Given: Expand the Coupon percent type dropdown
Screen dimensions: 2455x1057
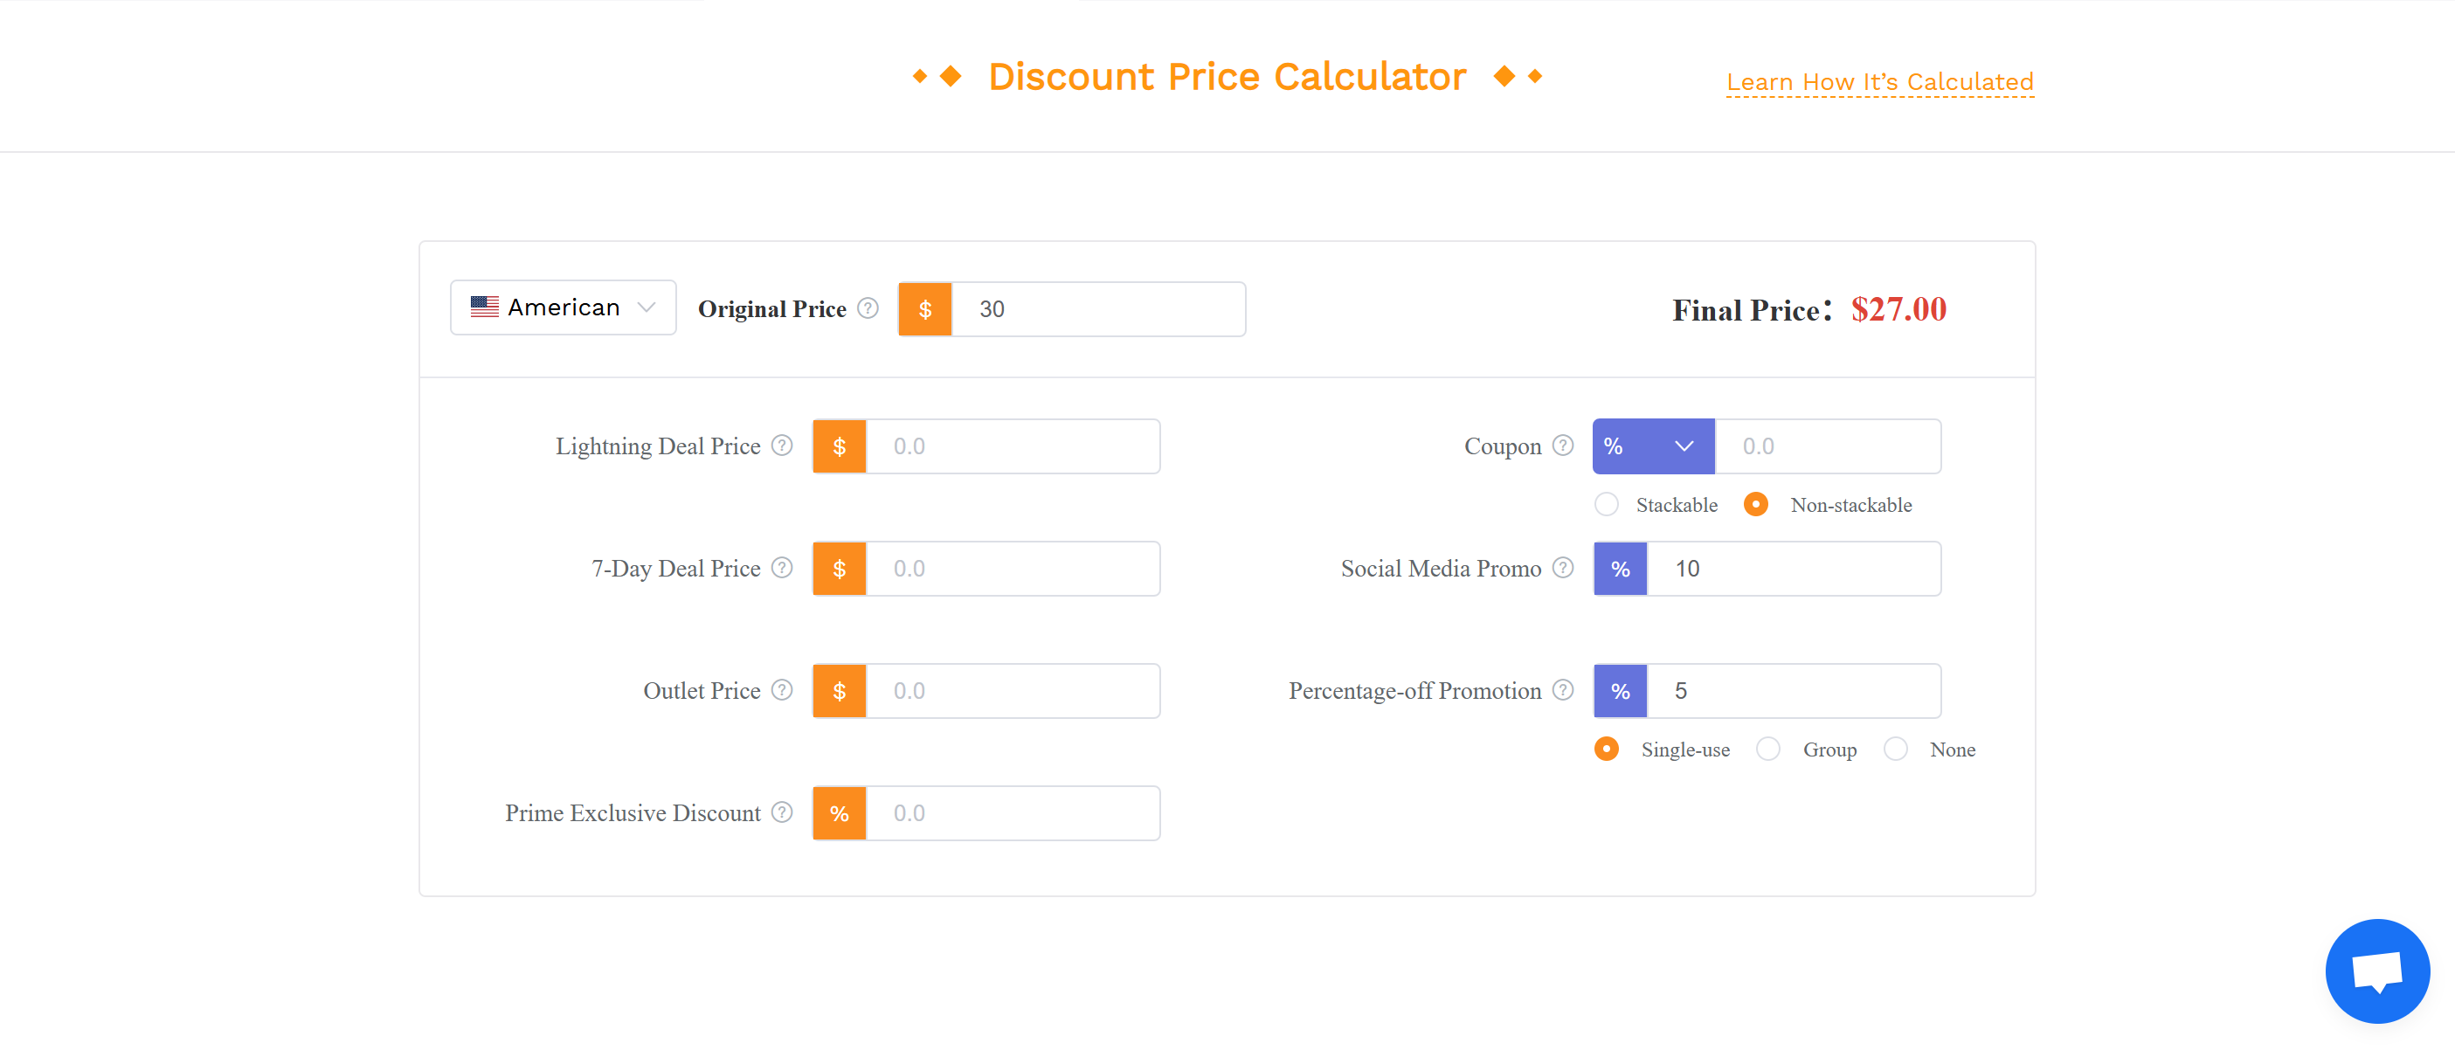Looking at the screenshot, I should click(1654, 446).
